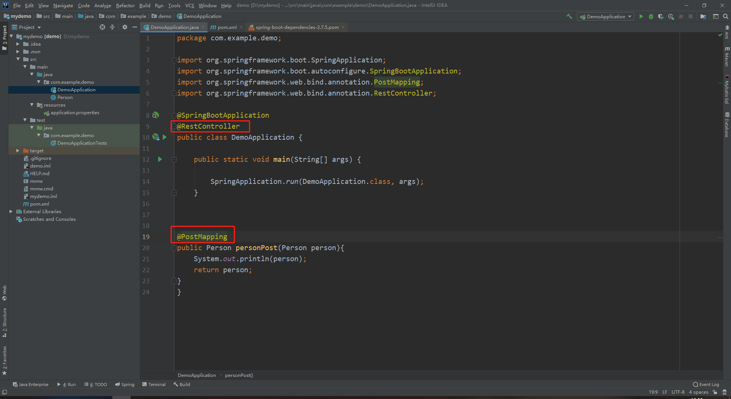This screenshot has width=731, height=399.
Task: Open the Refactor menu
Action: [x=125, y=5]
